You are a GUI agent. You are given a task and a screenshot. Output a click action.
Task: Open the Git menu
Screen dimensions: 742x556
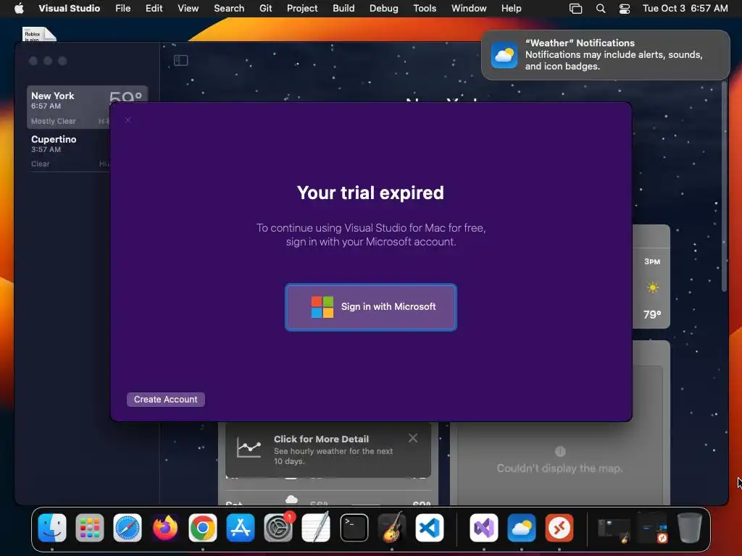click(x=265, y=8)
